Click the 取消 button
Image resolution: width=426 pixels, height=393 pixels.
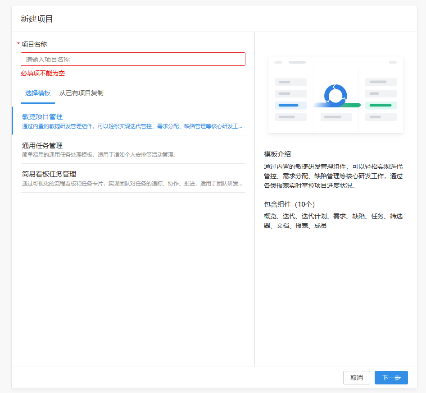tap(357, 378)
